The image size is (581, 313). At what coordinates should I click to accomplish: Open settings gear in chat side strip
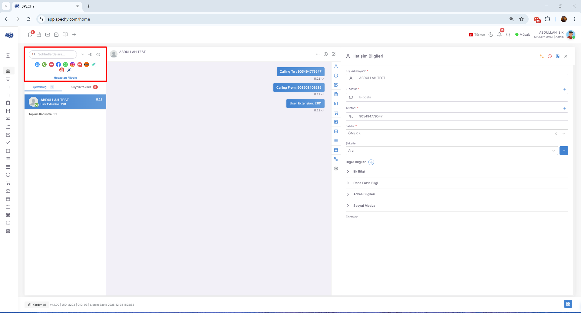tap(336, 169)
